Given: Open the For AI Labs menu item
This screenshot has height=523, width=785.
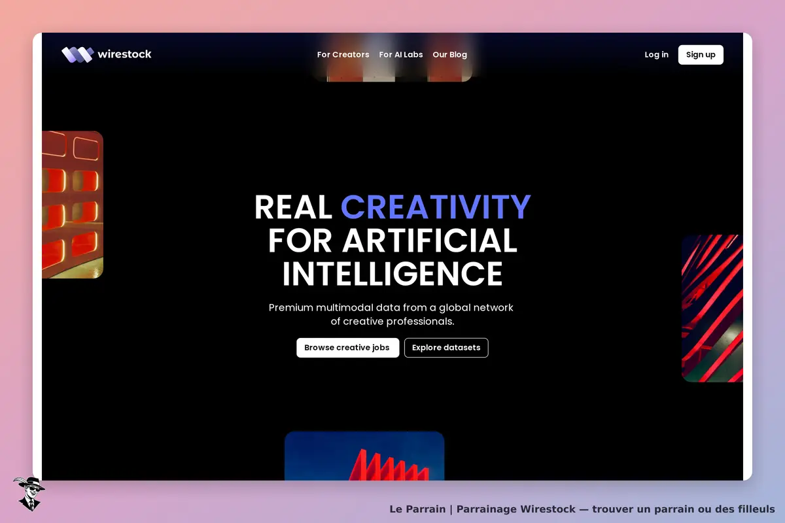Looking at the screenshot, I should (x=401, y=55).
